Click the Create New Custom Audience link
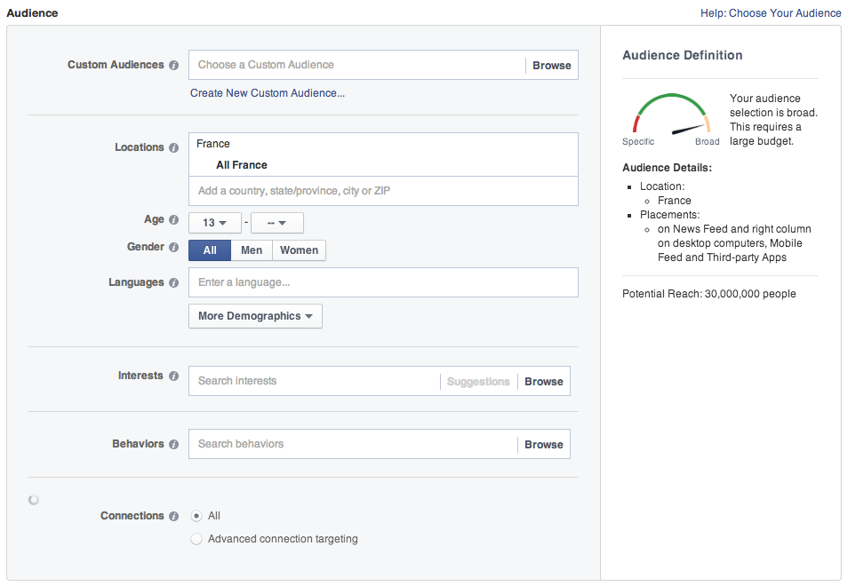Image resolution: width=848 pixels, height=586 pixels. 268,93
